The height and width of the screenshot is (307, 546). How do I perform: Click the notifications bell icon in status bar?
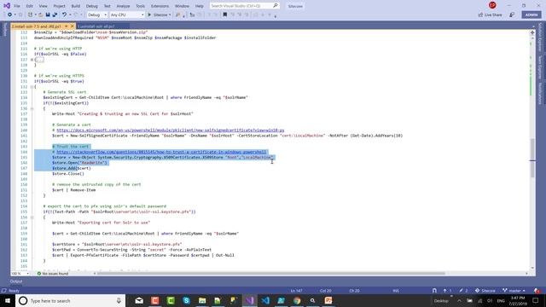point(537,291)
